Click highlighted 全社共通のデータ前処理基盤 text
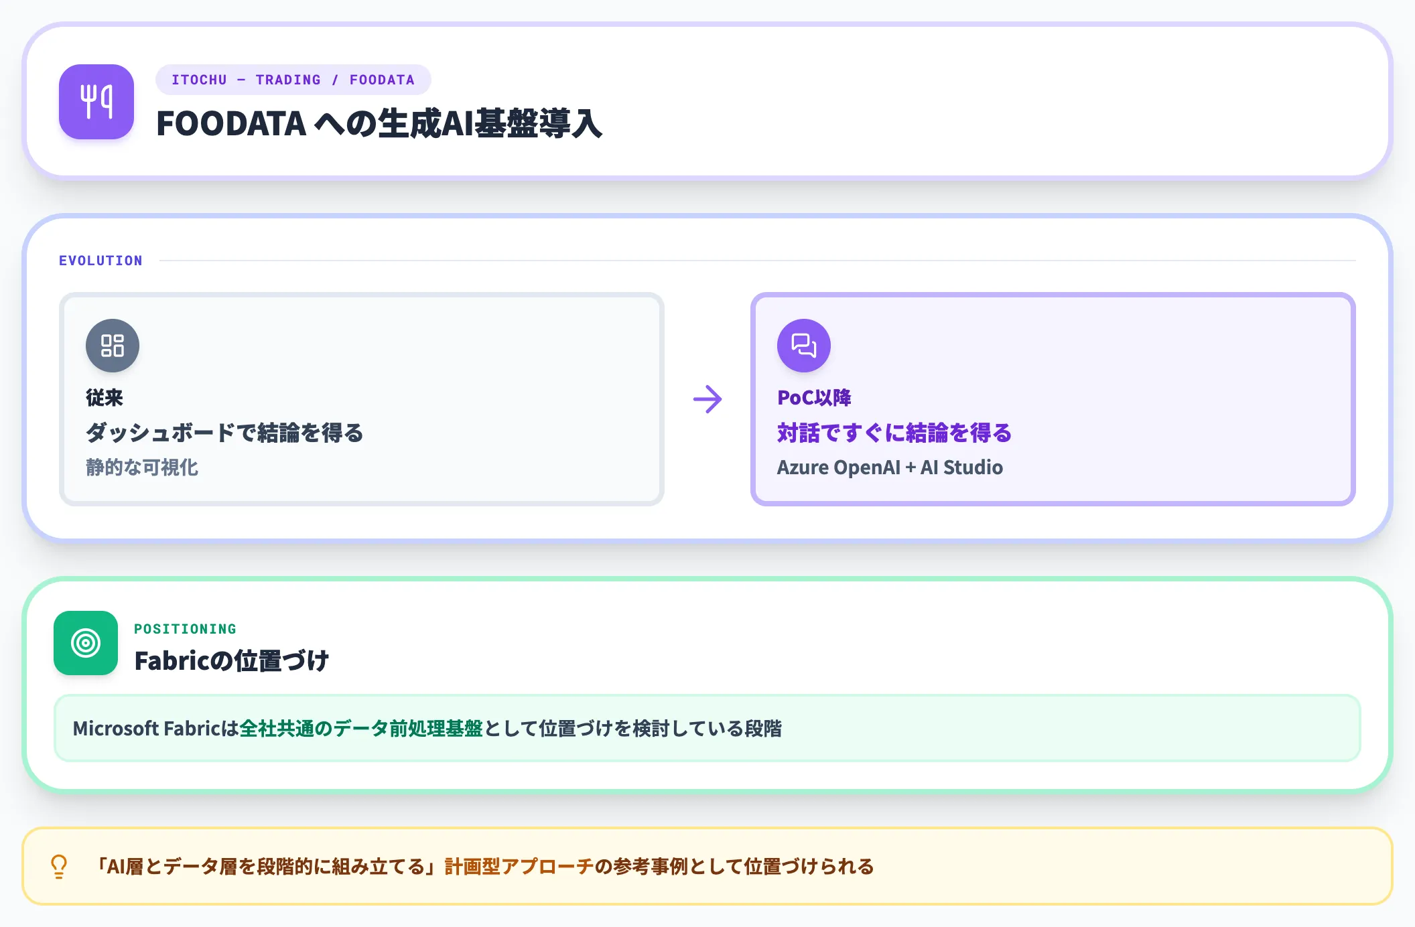Viewport: 1415px width, 927px height. tap(361, 729)
